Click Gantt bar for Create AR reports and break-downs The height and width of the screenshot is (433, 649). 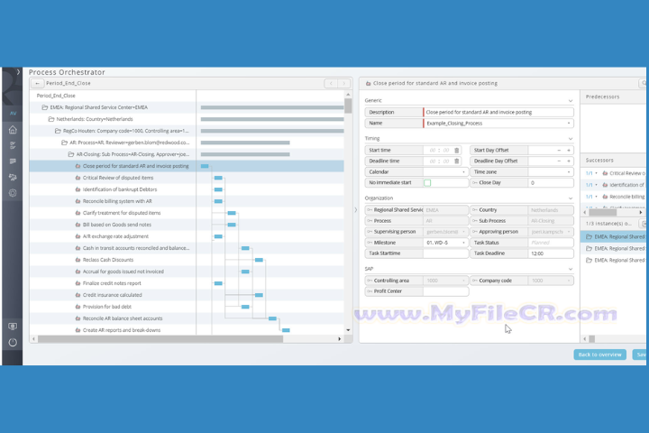click(x=286, y=330)
